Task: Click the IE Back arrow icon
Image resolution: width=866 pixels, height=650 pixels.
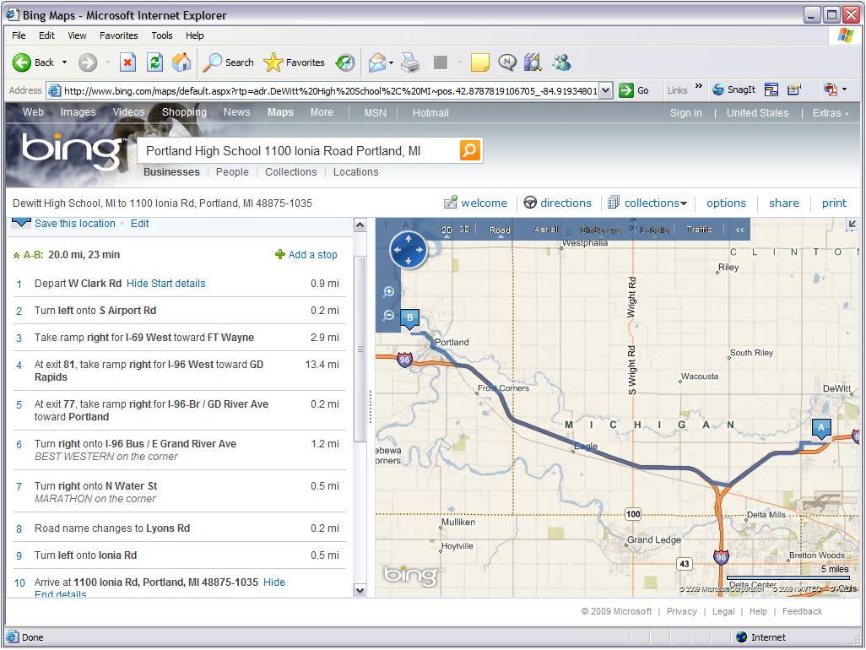Action: 22,62
